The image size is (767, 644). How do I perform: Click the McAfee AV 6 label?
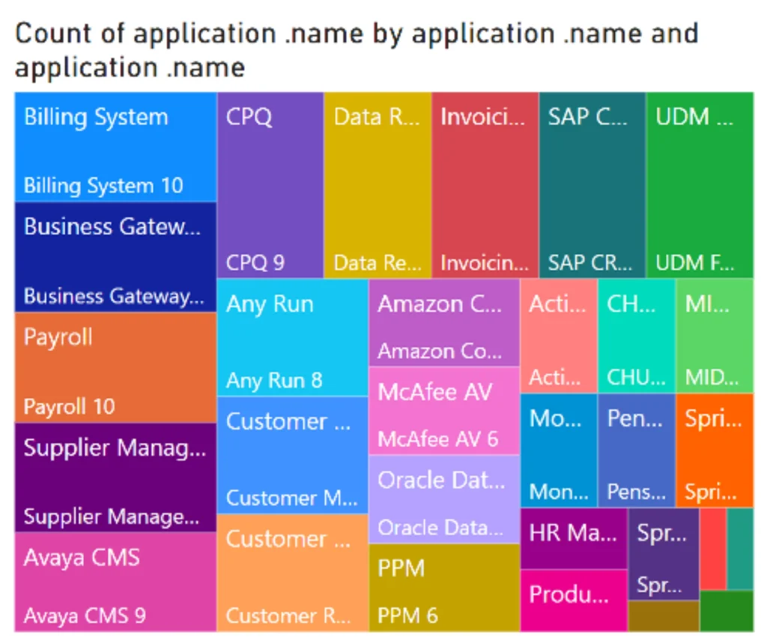[438, 439]
